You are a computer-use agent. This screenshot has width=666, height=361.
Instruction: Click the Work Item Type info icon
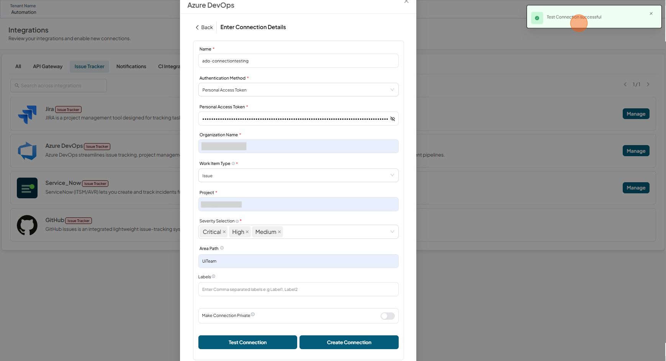(233, 163)
